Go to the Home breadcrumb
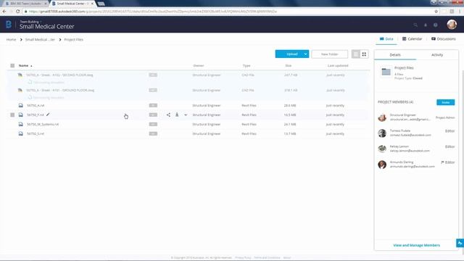 (x=12, y=39)
